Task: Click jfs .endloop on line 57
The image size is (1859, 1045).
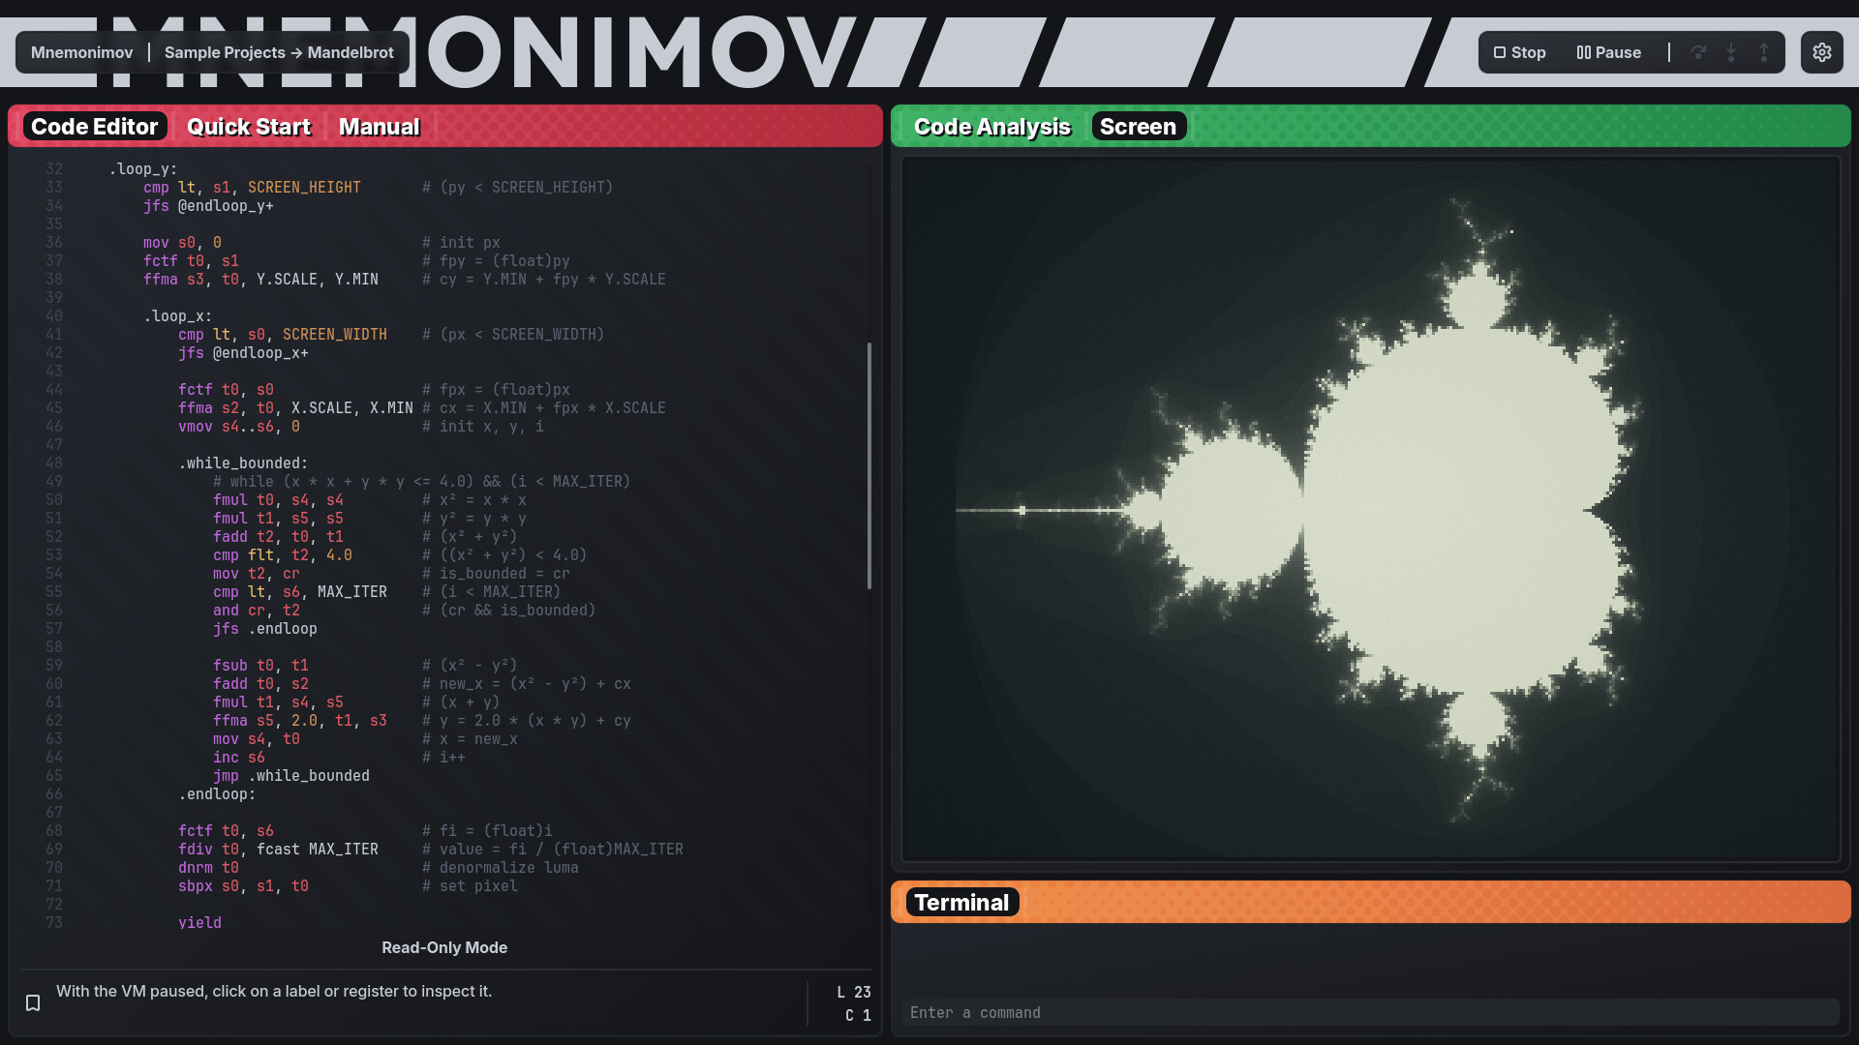Action: pos(265,629)
